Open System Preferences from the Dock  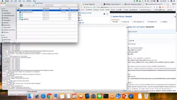pyautogui.click(x=93, y=96)
